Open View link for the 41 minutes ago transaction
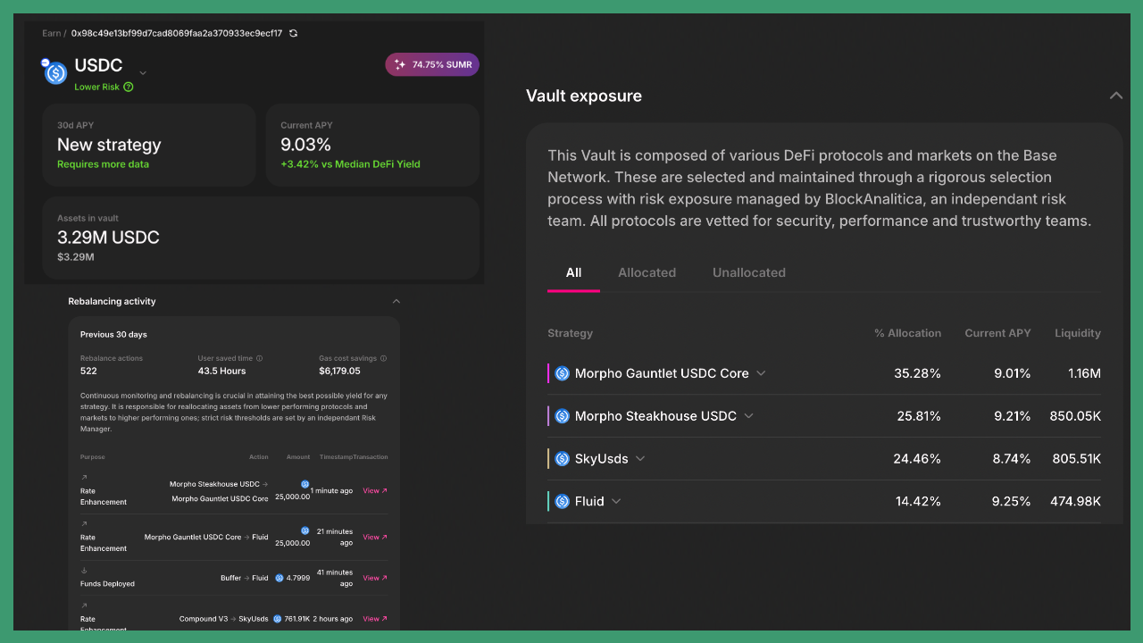Screen dimensions: 1143x643 [375, 578]
